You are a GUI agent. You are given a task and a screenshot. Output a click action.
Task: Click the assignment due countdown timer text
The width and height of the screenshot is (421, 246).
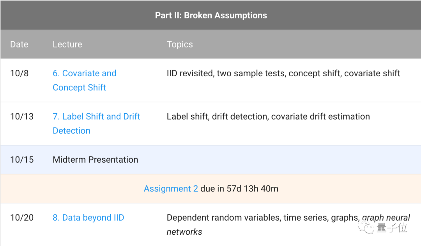239,189
